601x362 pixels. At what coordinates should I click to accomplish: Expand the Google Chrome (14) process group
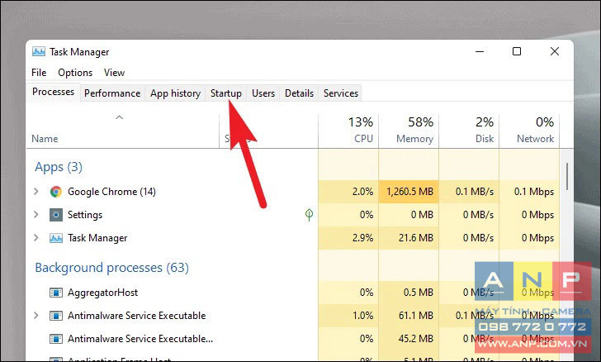36,191
